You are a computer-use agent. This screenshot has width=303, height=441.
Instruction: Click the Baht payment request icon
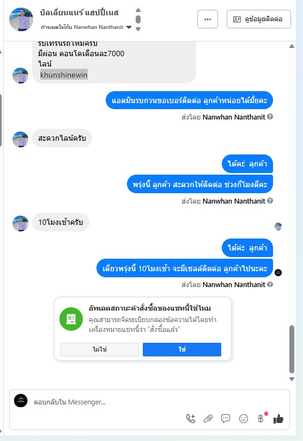(x=261, y=419)
